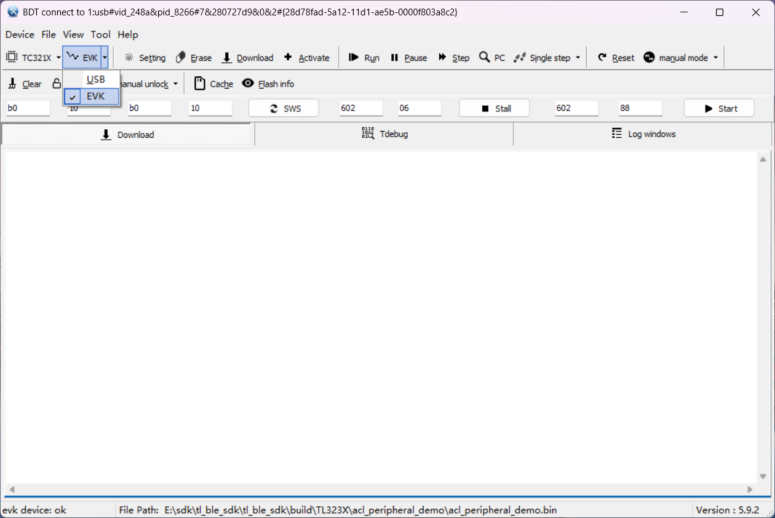Focus the input field containing 88

pos(640,108)
